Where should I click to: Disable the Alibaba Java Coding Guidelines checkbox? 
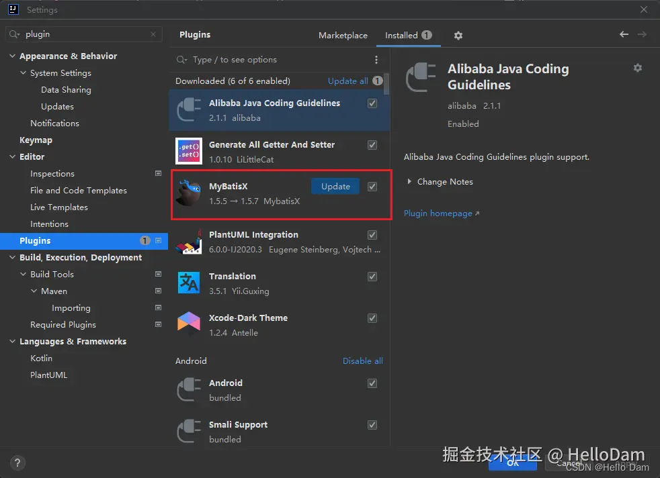point(372,103)
